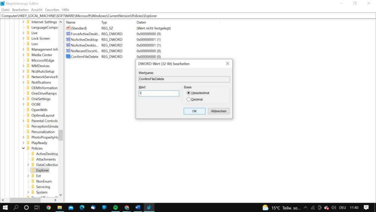This screenshot has width=376, height=212.
Task: Click the Registry Editor taskbar icon
Action: [149, 207]
